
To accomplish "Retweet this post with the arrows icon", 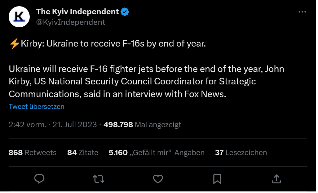I will coord(99,178).
